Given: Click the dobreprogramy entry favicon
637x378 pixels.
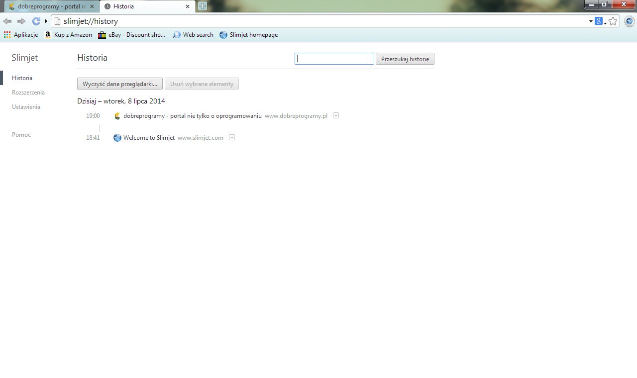Looking at the screenshot, I should (x=117, y=116).
